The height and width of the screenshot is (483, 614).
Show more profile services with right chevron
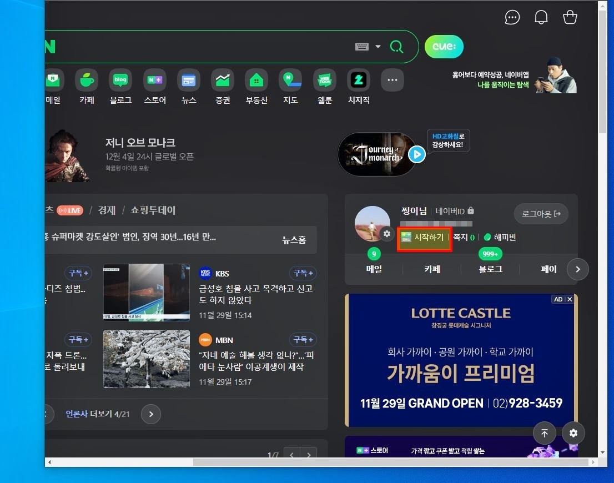(577, 269)
